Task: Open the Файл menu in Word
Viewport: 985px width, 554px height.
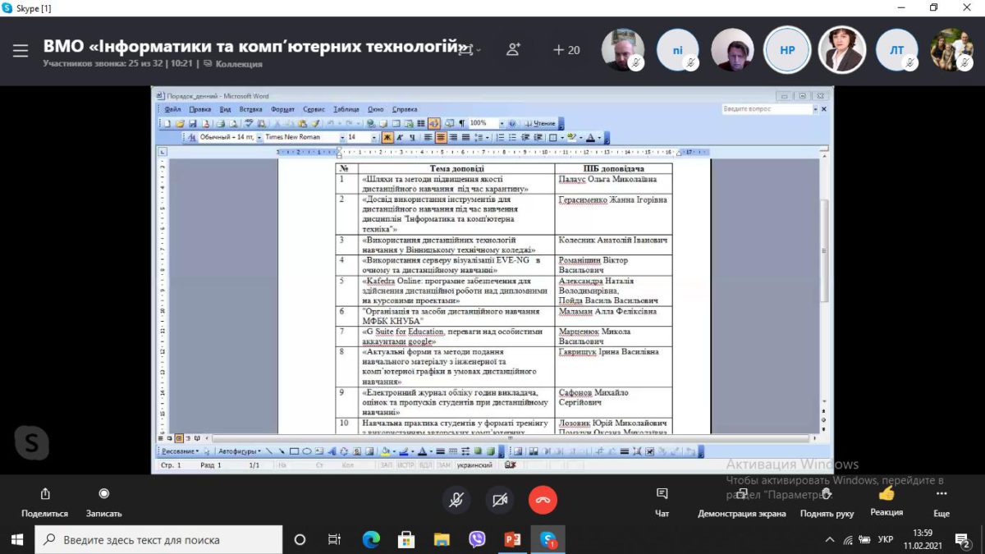Action: pyautogui.click(x=172, y=109)
